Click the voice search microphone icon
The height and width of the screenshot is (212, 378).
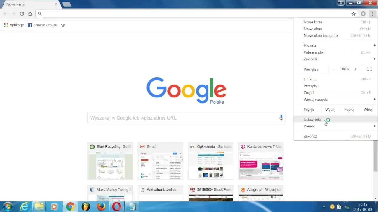(x=281, y=117)
